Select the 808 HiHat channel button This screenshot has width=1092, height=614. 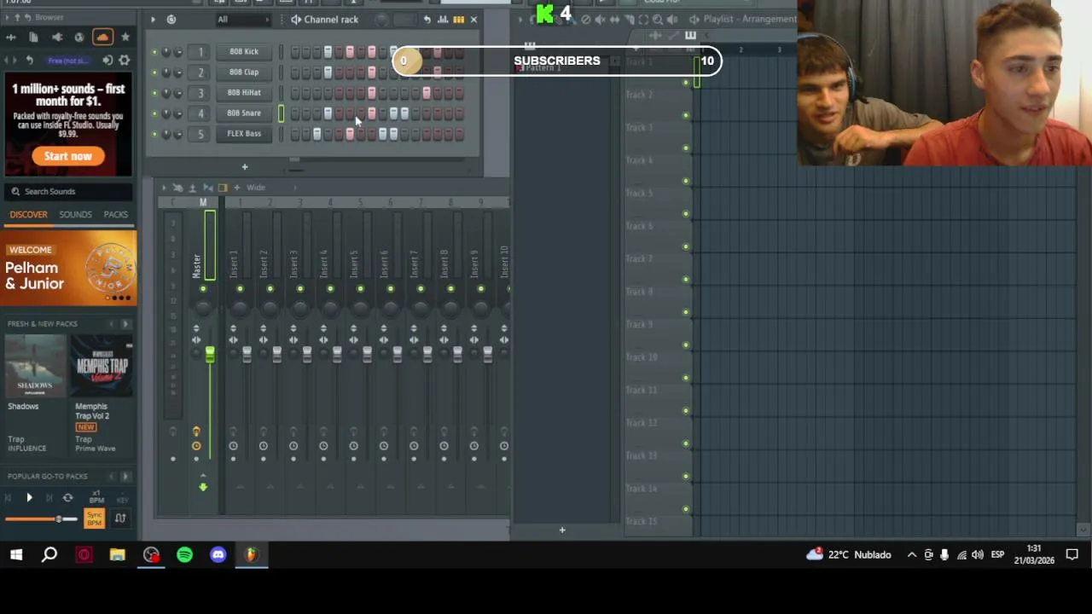pyautogui.click(x=244, y=93)
